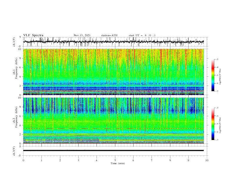Select the "start UT = 6 :0 :1" text

coord(142,35)
